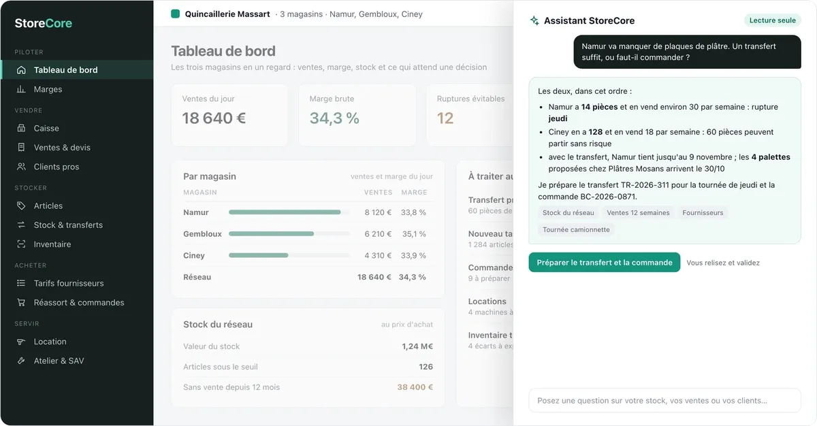Focus the assistant question input field

pyautogui.click(x=664, y=401)
